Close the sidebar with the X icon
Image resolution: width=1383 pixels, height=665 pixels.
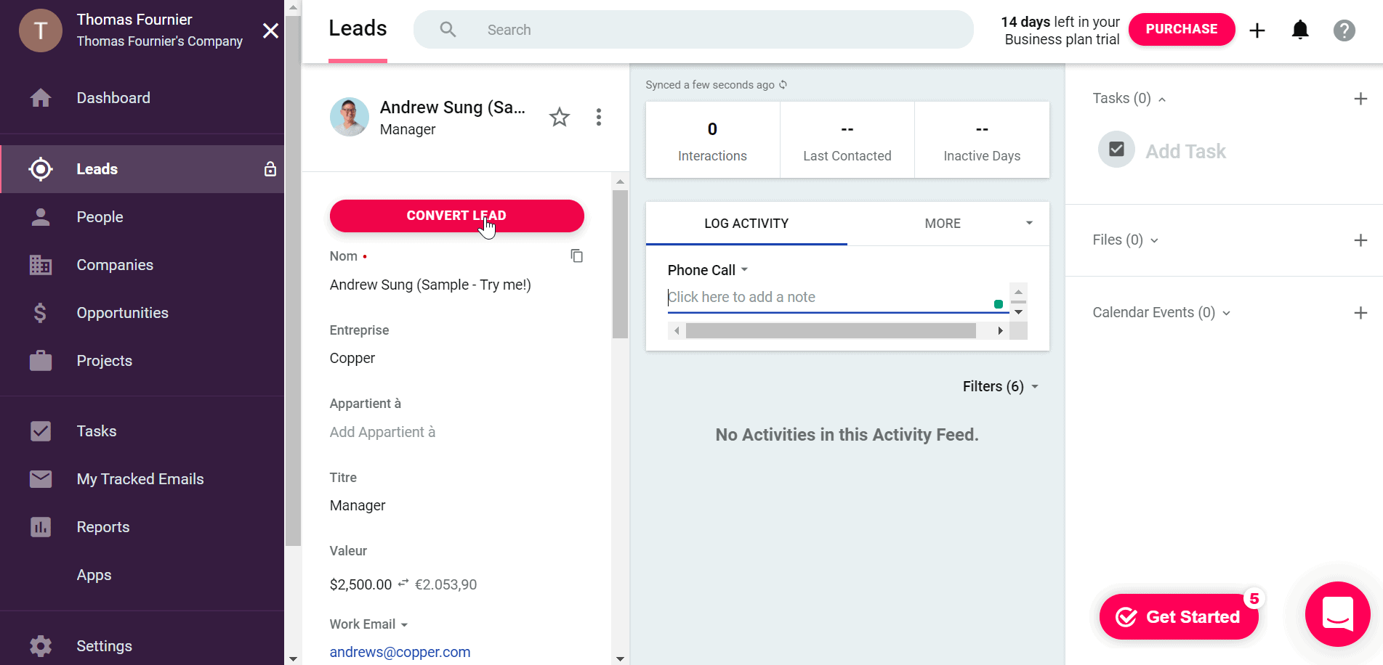click(270, 30)
